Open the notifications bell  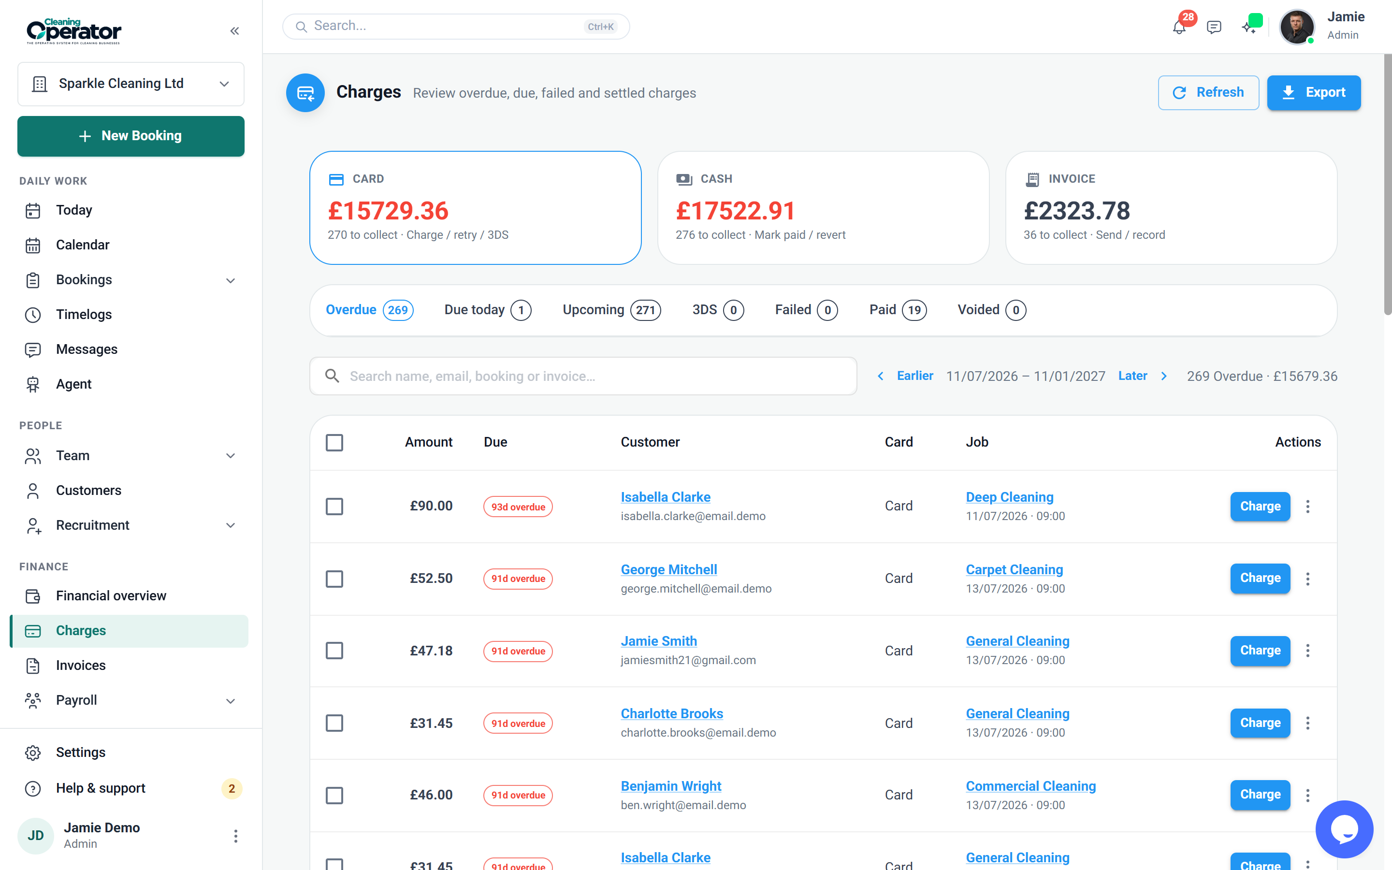[1179, 27]
